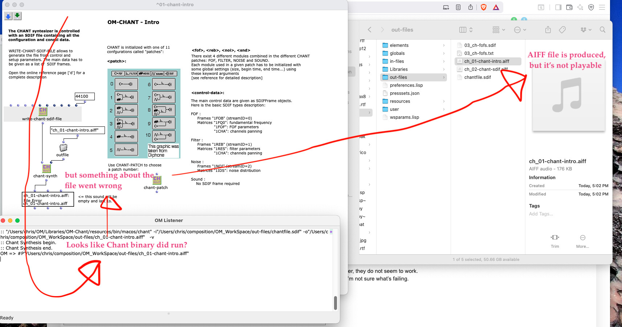Select wsparams.lisp in Finder
The image size is (622, 327).
pyautogui.click(x=414, y=117)
